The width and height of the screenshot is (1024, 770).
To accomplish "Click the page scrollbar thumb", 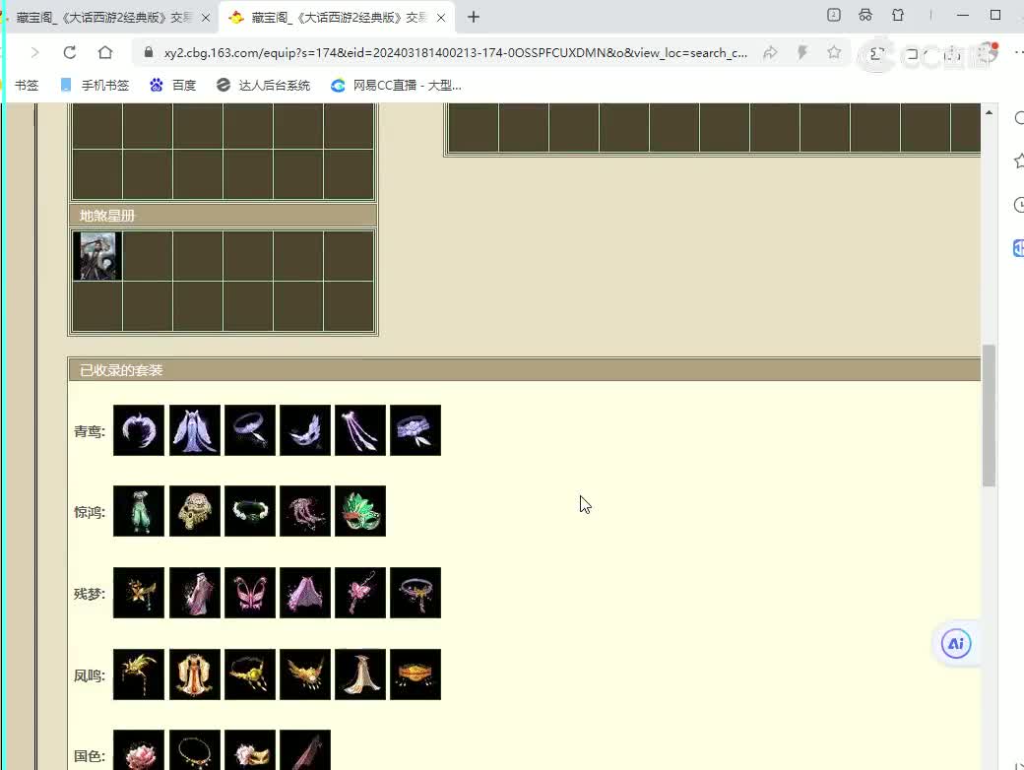I will coord(989,416).
